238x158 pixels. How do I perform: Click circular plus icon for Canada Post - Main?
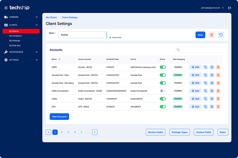212,75
